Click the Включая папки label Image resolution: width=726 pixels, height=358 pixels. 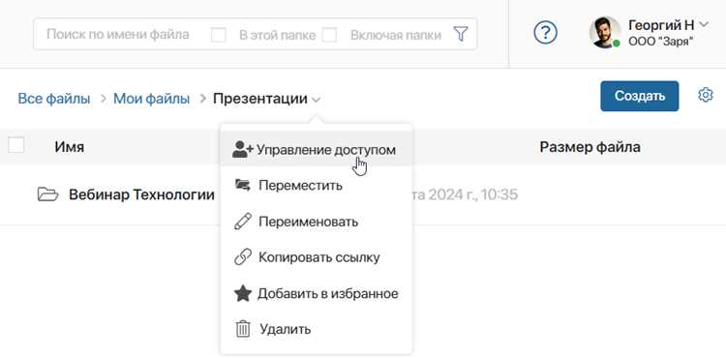396,35
